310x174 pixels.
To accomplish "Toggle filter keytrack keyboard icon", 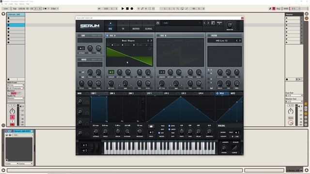I will 211,88.
